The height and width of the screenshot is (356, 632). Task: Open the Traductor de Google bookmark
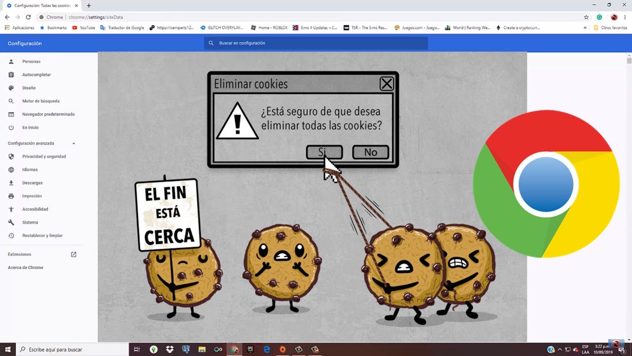pos(122,28)
